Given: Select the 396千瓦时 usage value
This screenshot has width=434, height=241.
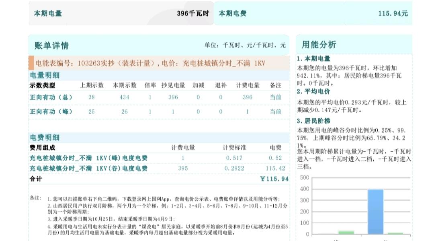Looking at the screenshot, I should click(x=193, y=13).
